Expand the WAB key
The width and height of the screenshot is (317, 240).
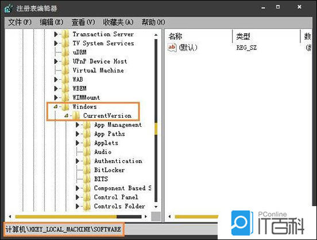click(x=56, y=79)
